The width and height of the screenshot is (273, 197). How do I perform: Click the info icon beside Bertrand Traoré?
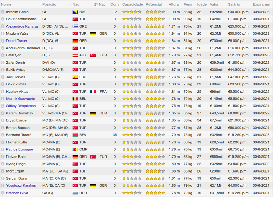point(3,135)
